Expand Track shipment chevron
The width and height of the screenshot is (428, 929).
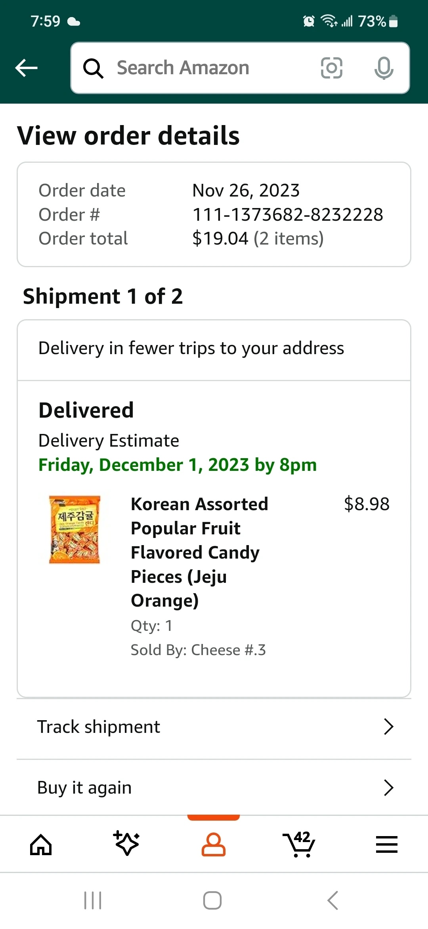point(388,727)
